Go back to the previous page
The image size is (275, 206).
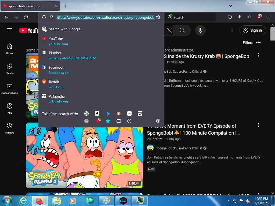(x=6, y=17)
